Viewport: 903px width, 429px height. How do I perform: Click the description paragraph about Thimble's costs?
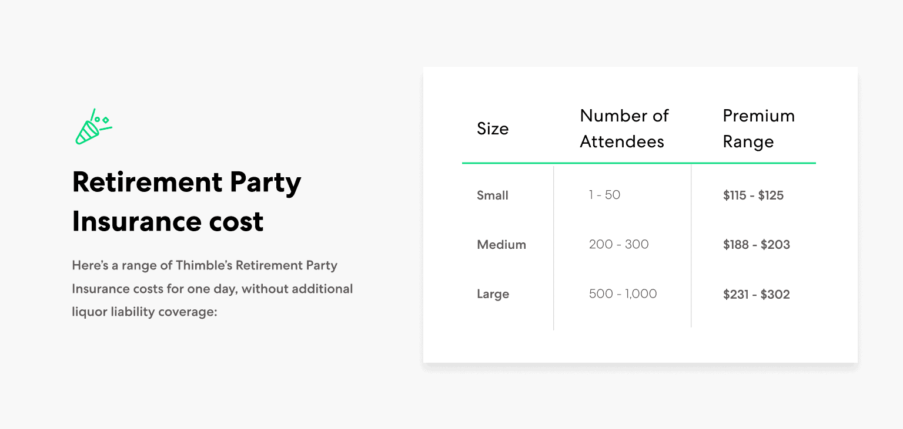click(212, 288)
